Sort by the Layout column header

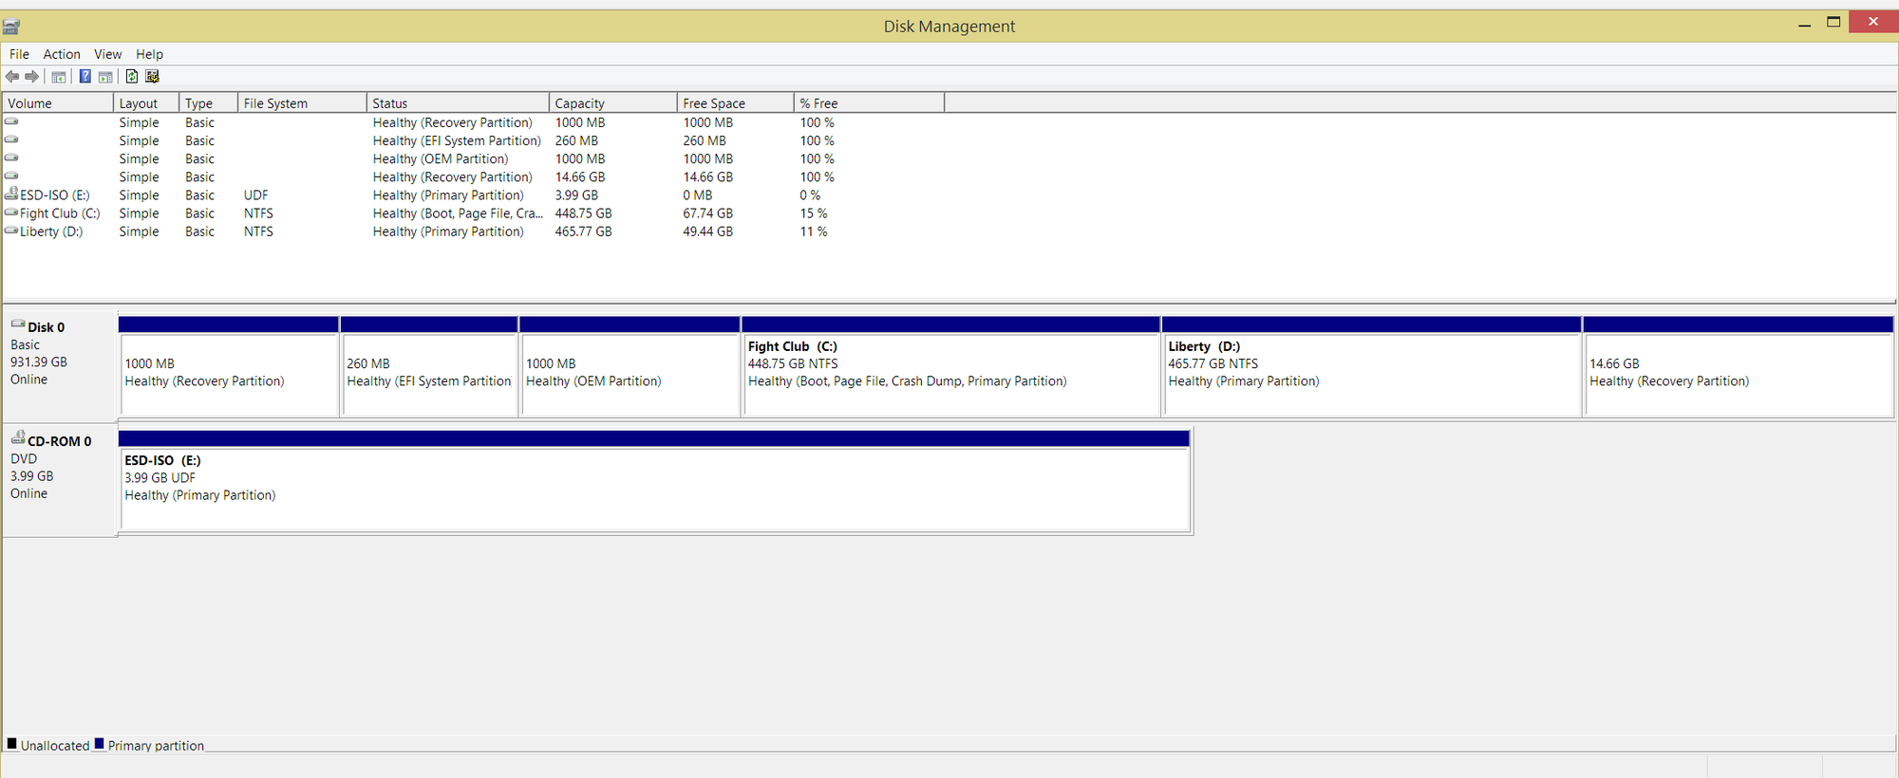[x=146, y=102]
